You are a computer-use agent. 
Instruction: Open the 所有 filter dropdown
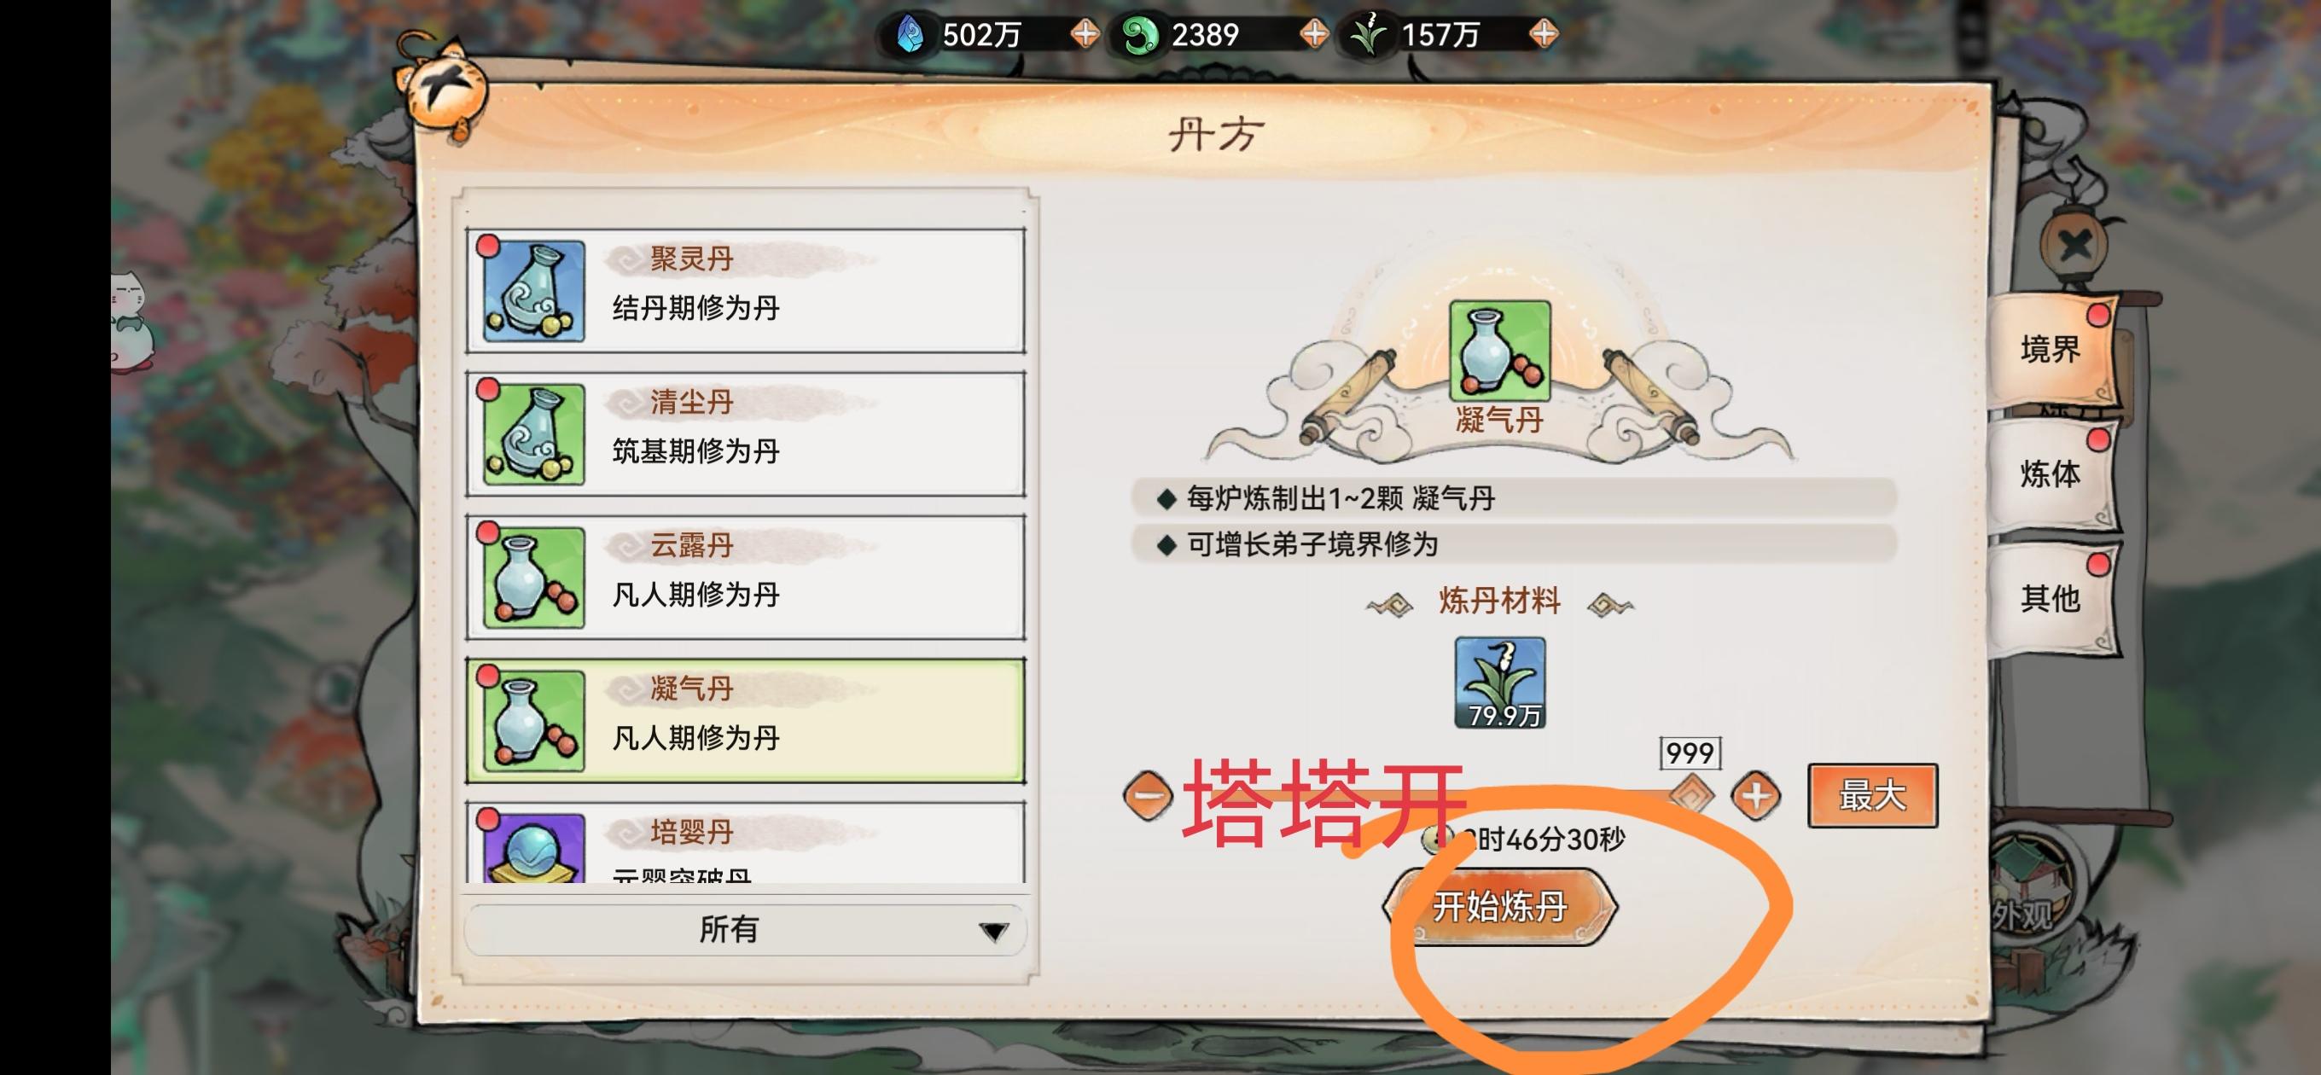click(x=745, y=929)
